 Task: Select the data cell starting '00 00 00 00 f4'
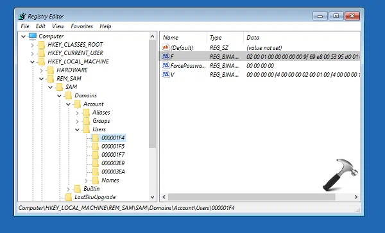pyautogui.click(x=303, y=74)
